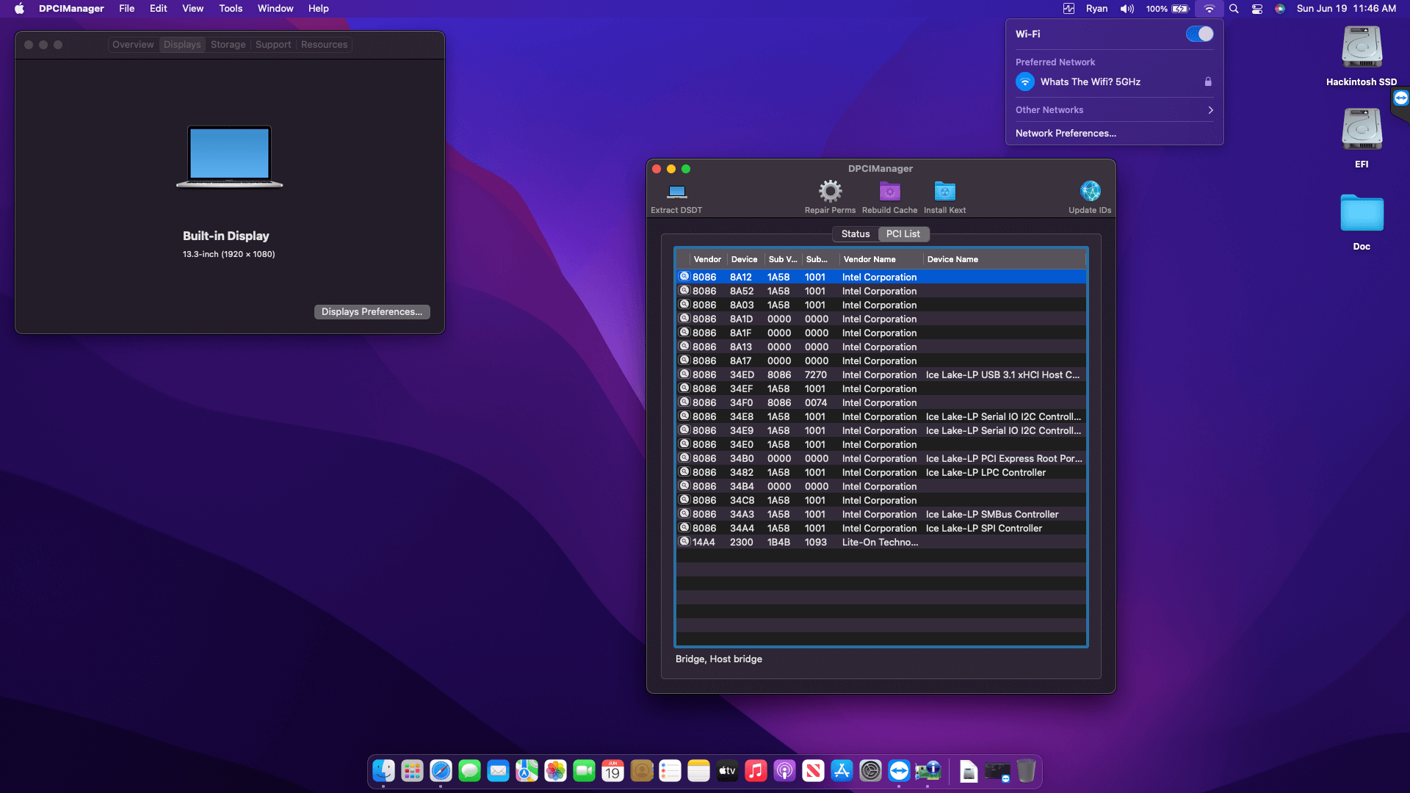This screenshot has height=793, width=1410.
Task: Open the View menu
Action: 192,9
